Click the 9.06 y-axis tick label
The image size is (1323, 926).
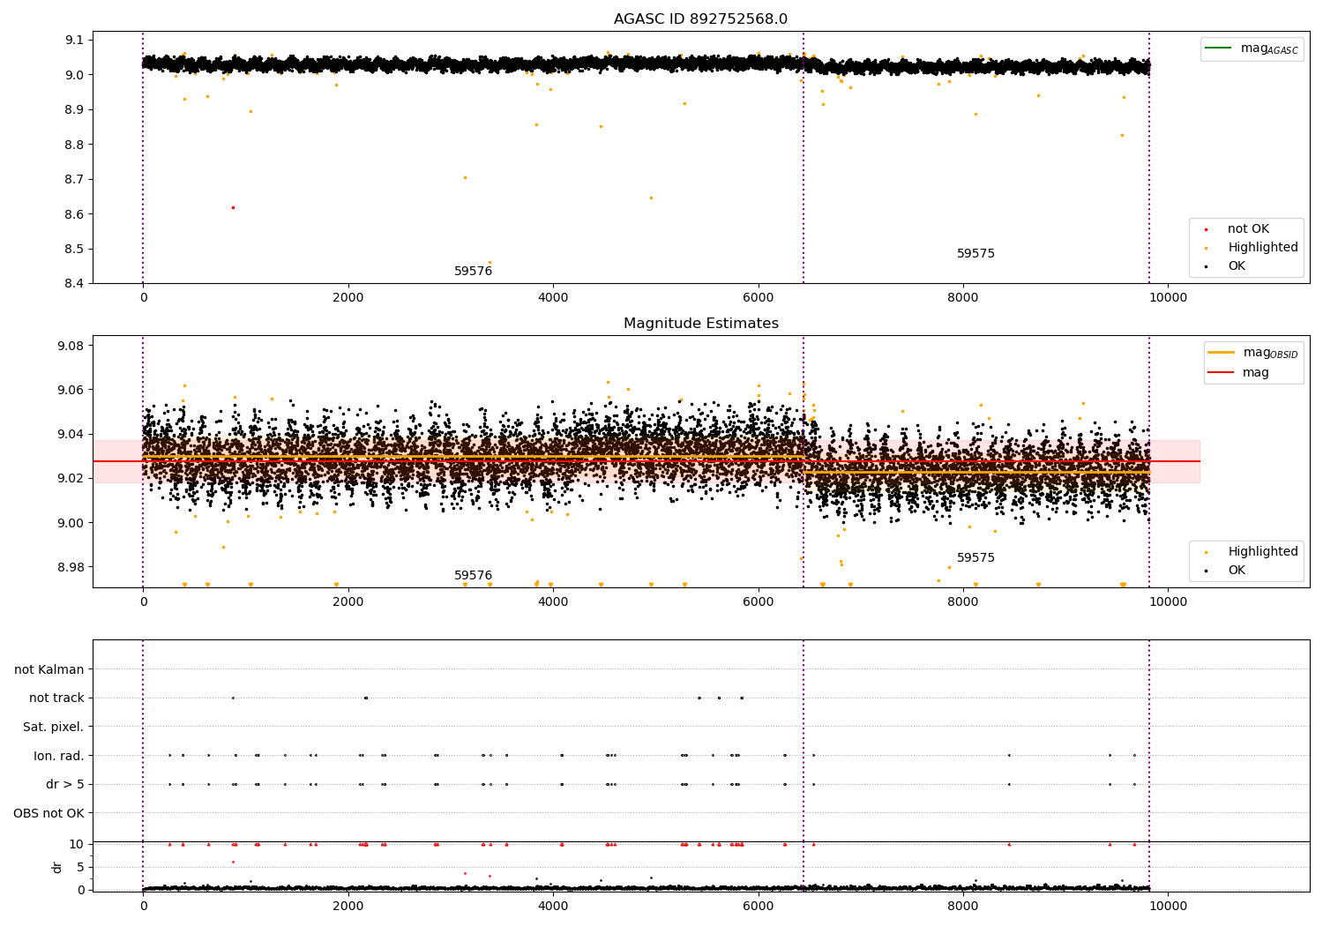(71, 390)
